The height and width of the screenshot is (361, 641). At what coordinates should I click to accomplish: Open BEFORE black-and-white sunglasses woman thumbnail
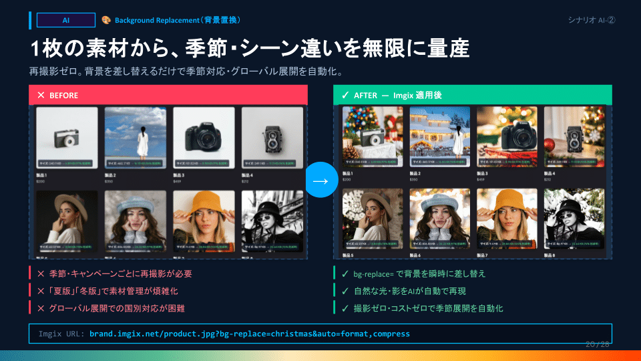(x=272, y=221)
